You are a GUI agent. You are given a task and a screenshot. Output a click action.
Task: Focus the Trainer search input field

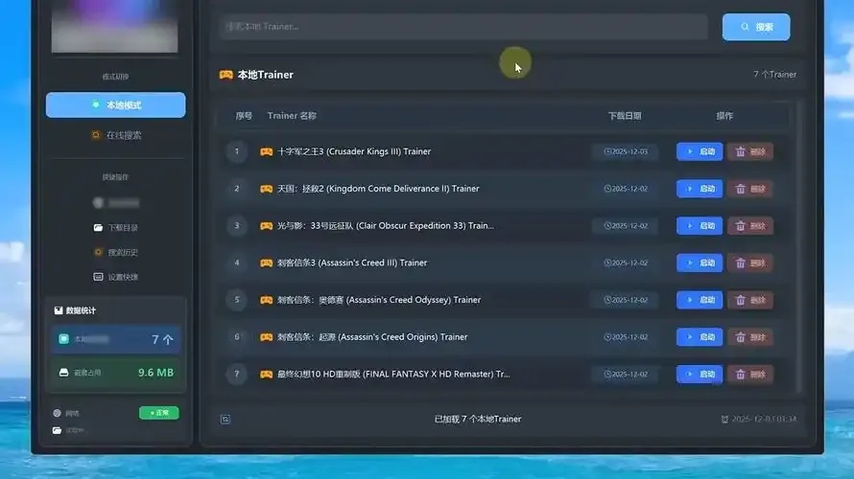click(464, 27)
